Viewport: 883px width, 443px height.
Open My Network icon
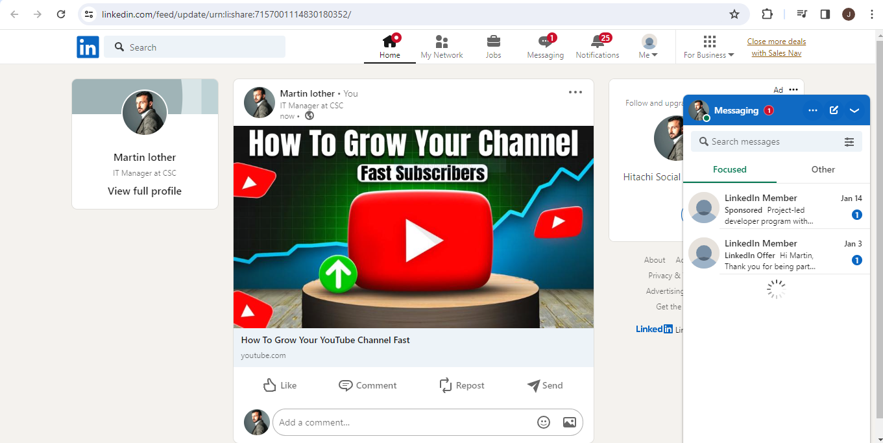[442, 47]
